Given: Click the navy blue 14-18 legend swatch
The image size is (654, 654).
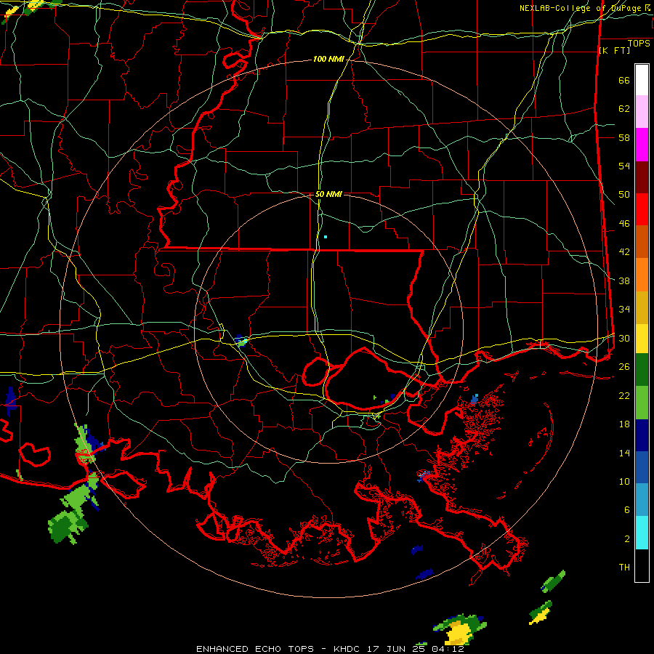Looking at the screenshot, I should pos(642,435).
